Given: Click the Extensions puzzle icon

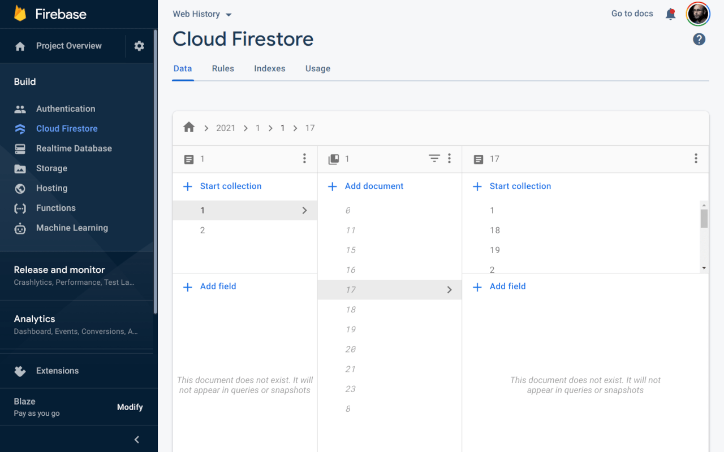Looking at the screenshot, I should (19, 371).
